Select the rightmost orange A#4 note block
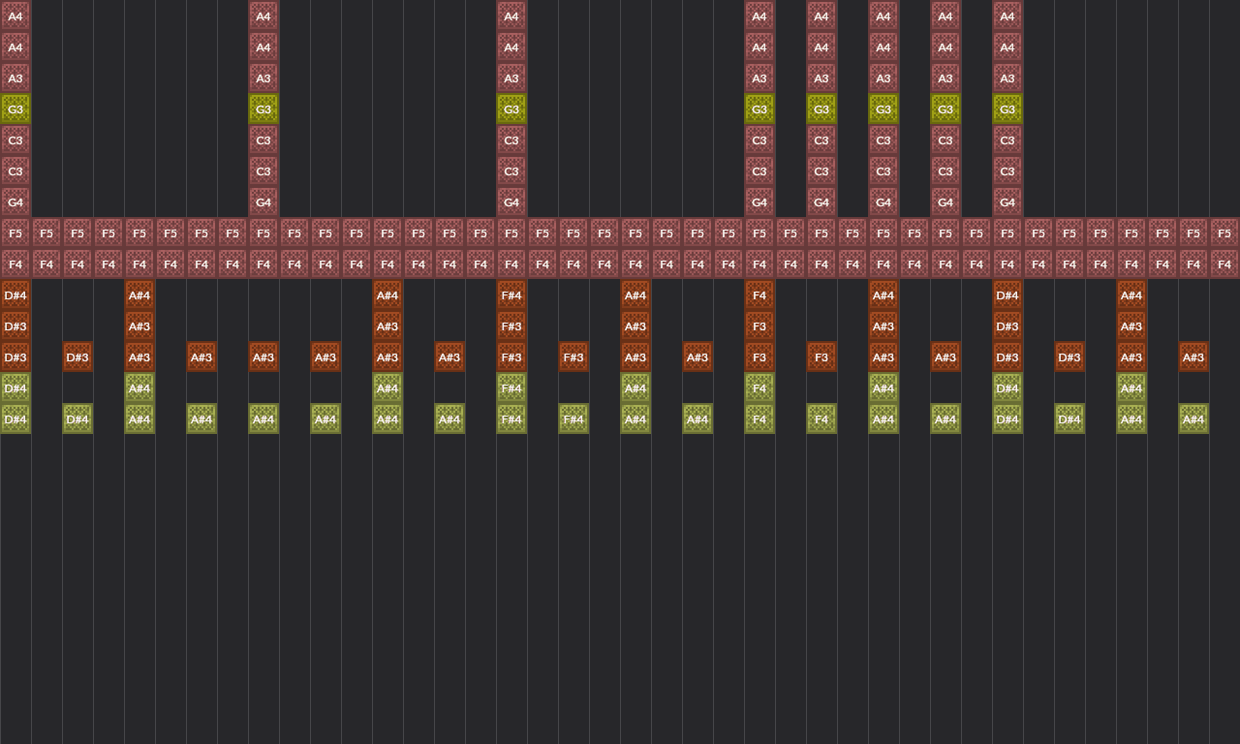 click(x=1131, y=294)
